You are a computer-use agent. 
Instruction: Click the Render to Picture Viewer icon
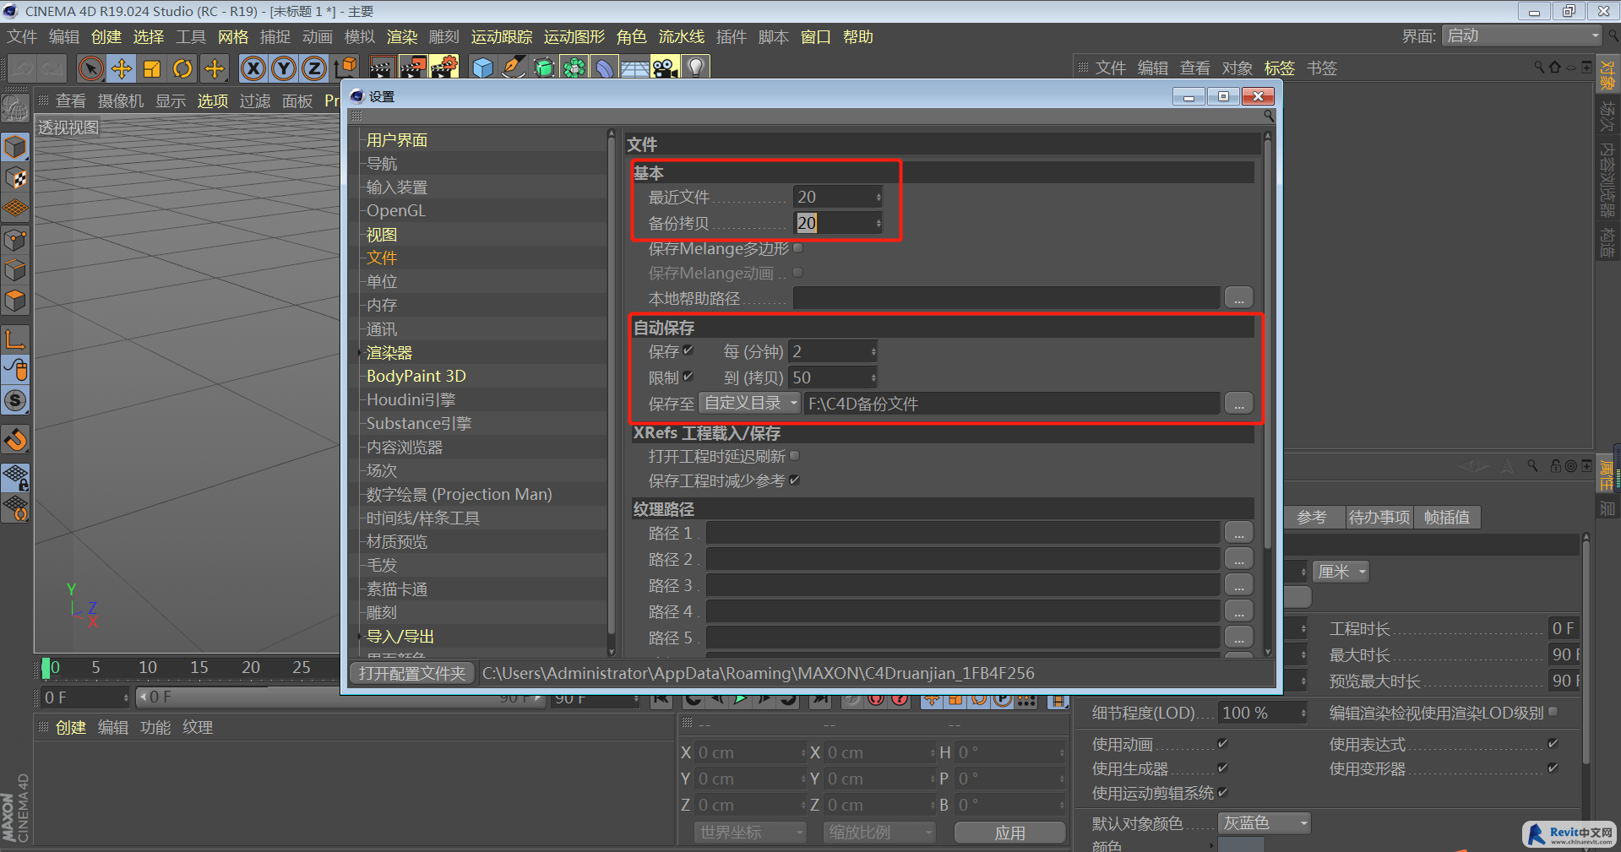[413, 68]
